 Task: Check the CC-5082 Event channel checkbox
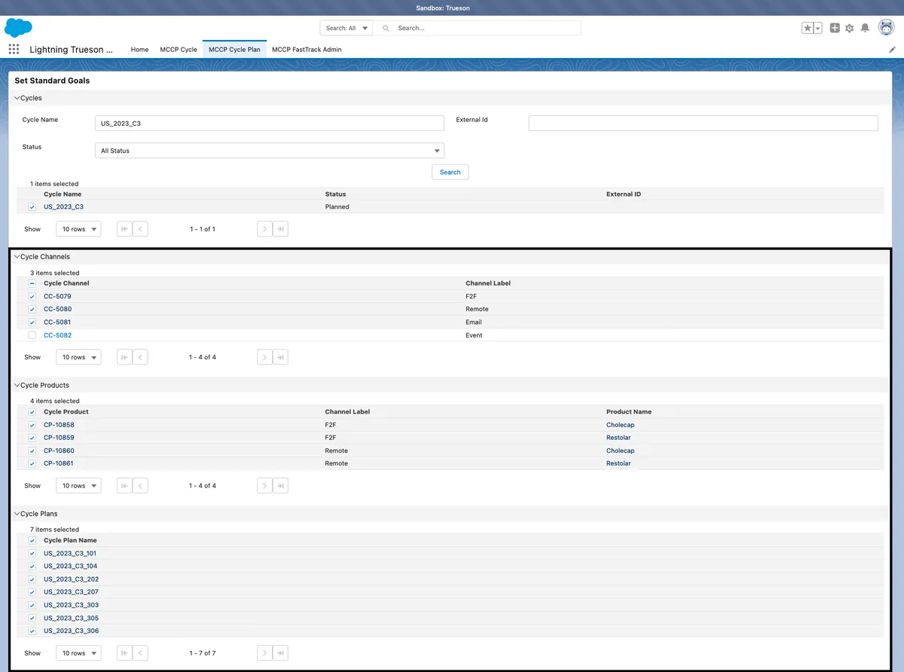32,334
